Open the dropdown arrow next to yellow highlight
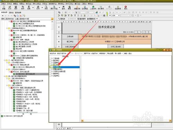The image size is (173, 130). click(110, 16)
